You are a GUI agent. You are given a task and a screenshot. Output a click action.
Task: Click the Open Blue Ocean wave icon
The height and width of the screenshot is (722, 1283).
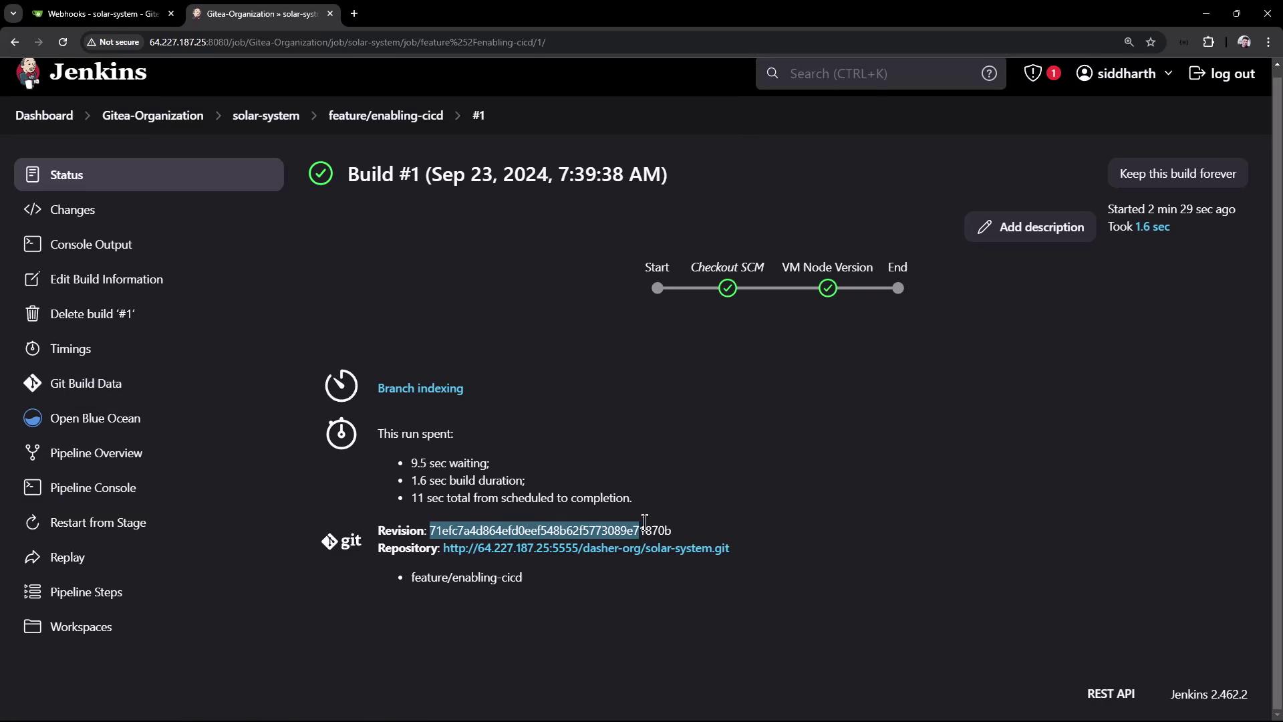coord(32,418)
